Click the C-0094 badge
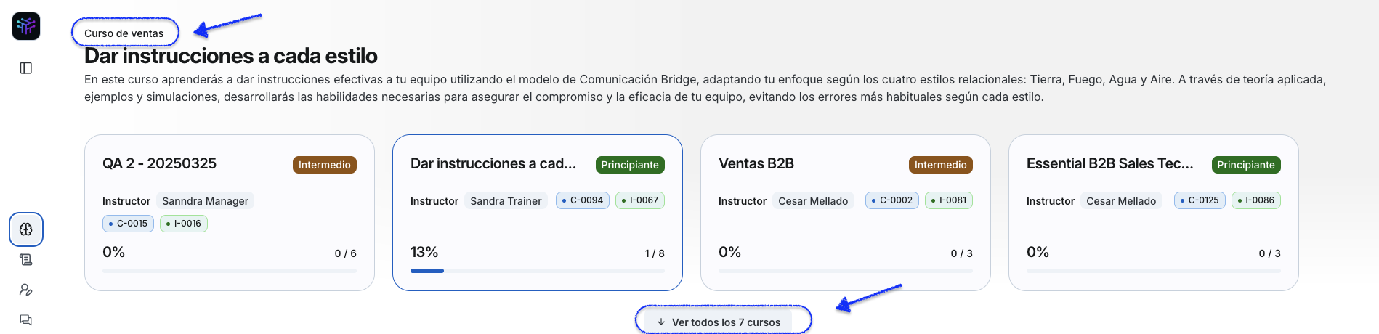Screen dimensions: 1379x334 [x=583, y=200]
